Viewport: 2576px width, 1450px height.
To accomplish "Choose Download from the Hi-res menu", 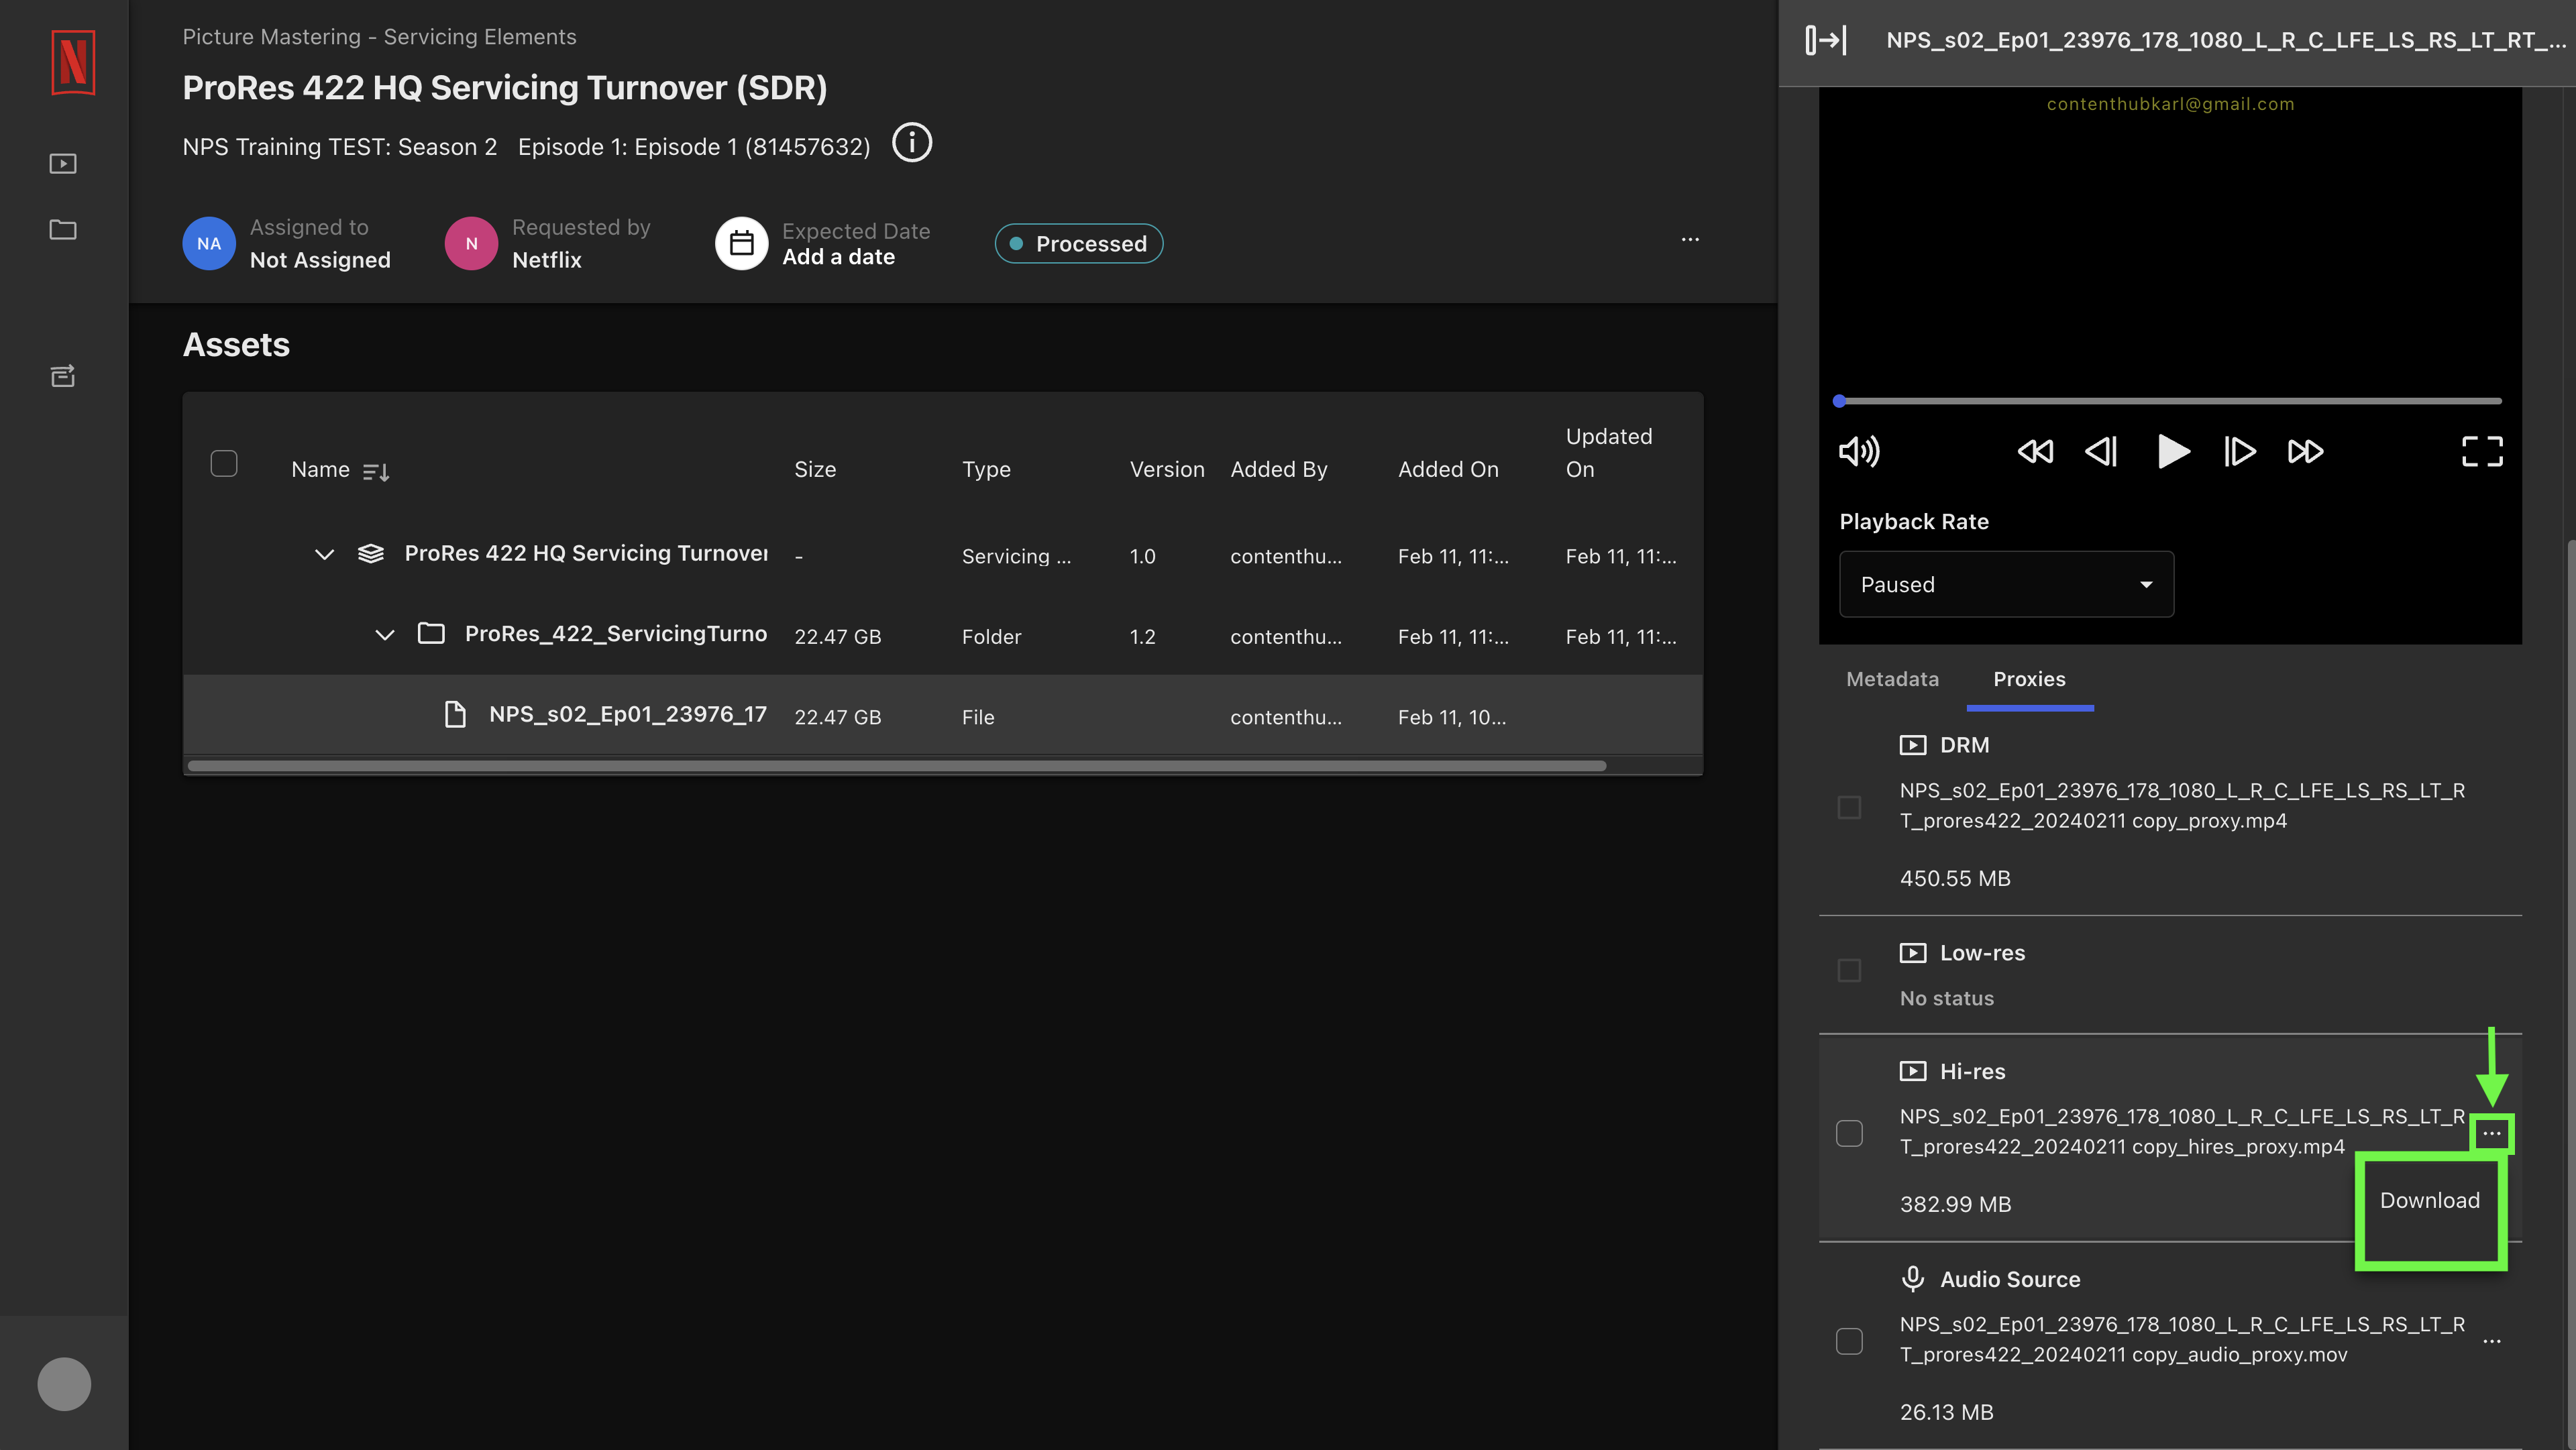I will tap(2429, 1201).
